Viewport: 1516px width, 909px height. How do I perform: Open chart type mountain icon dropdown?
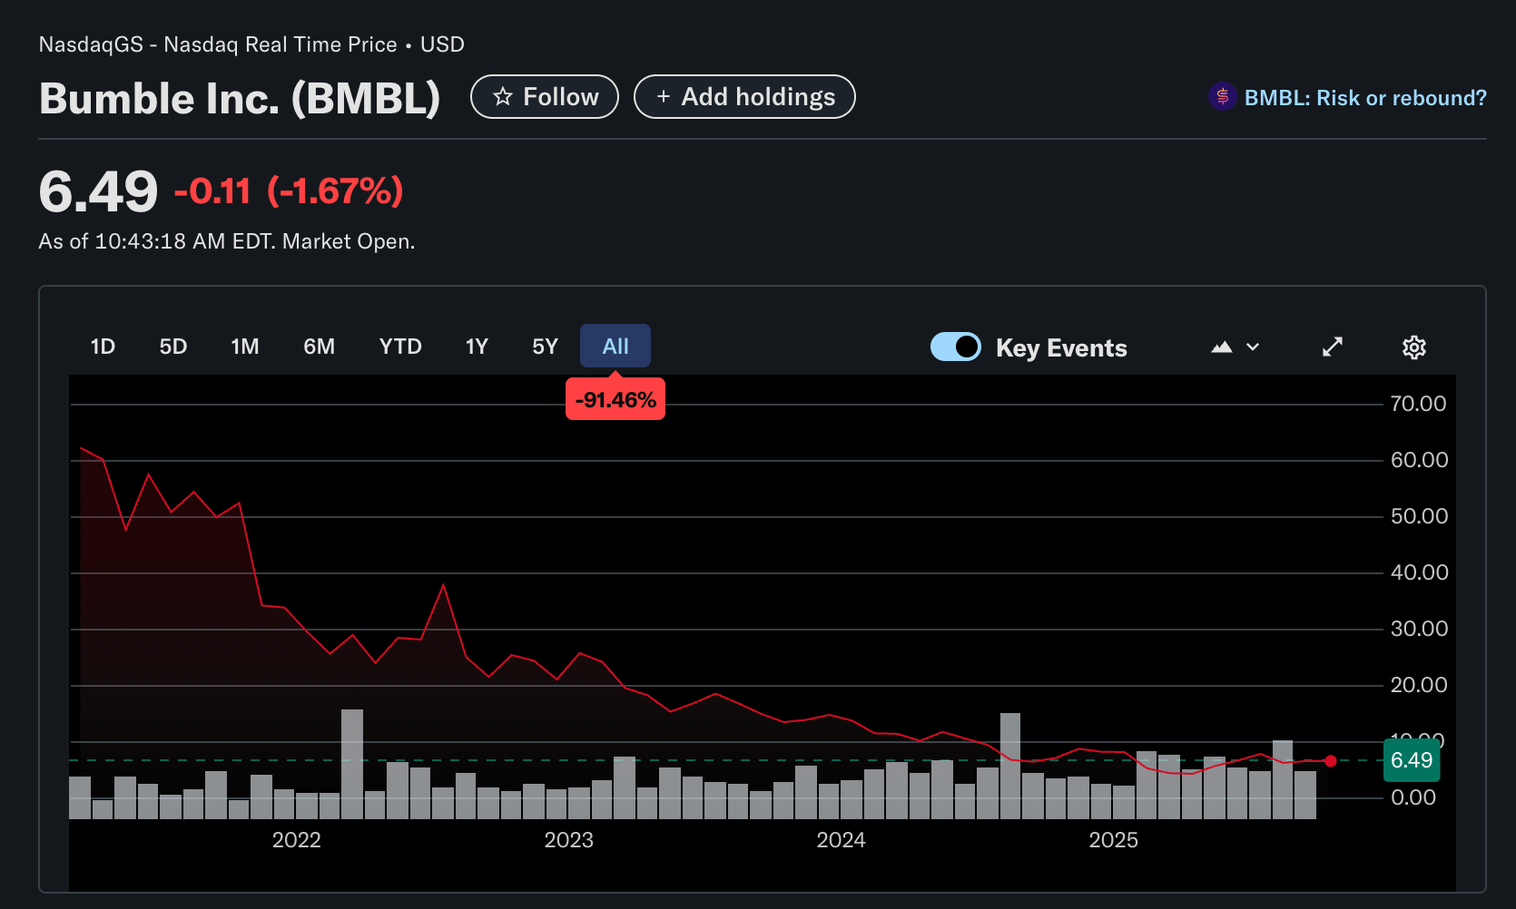click(x=1235, y=347)
